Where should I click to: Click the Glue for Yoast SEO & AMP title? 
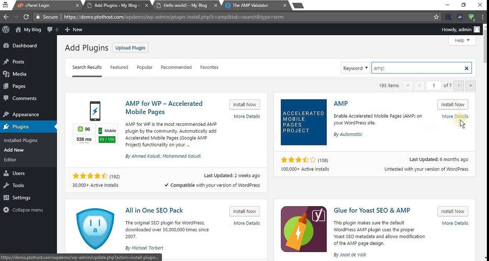[372, 211]
